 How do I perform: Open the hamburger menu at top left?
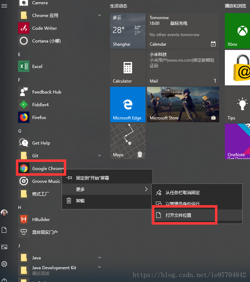click(x=4, y=6)
